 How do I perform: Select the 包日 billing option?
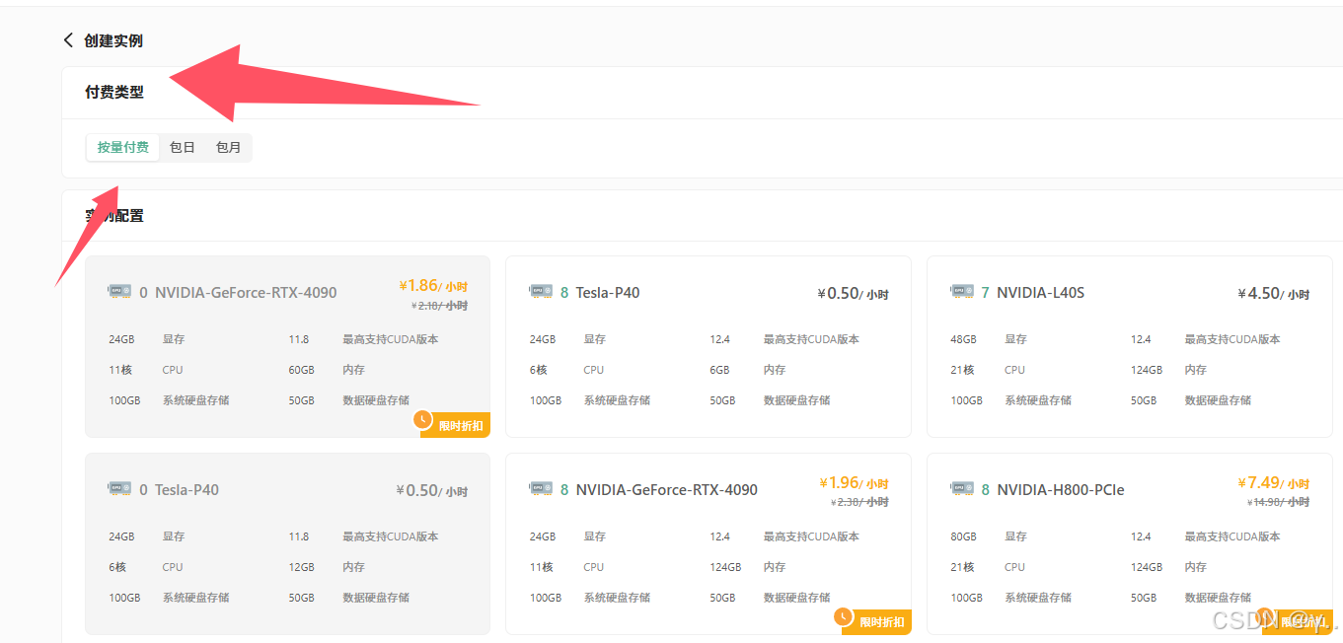182,146
